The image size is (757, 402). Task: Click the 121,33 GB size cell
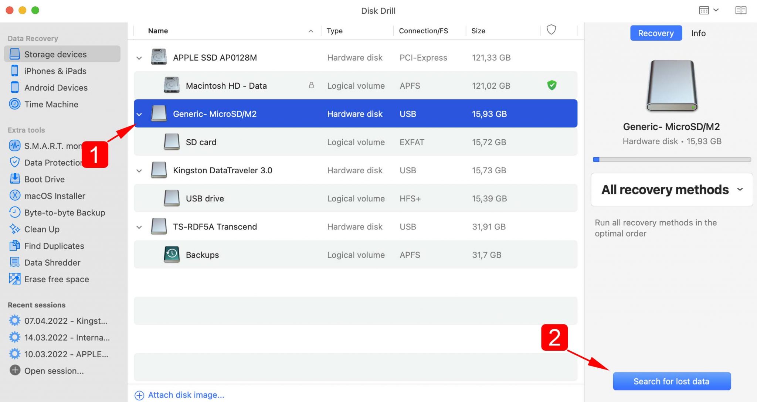[491, 58]
